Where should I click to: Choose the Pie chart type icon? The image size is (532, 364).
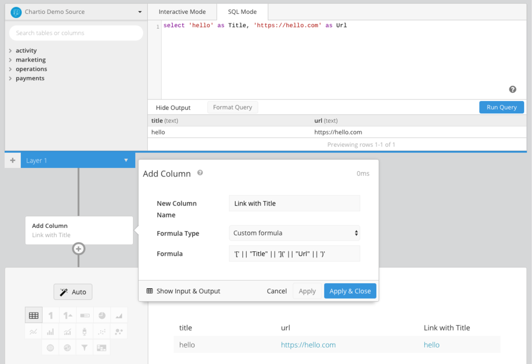(102, 316)
